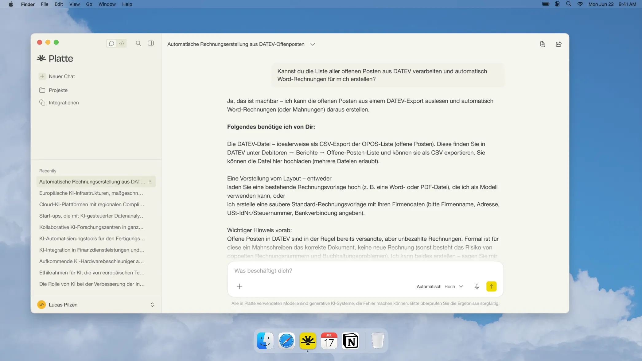
Task: Open Spotlight search in menu bar
Action: 569,4
